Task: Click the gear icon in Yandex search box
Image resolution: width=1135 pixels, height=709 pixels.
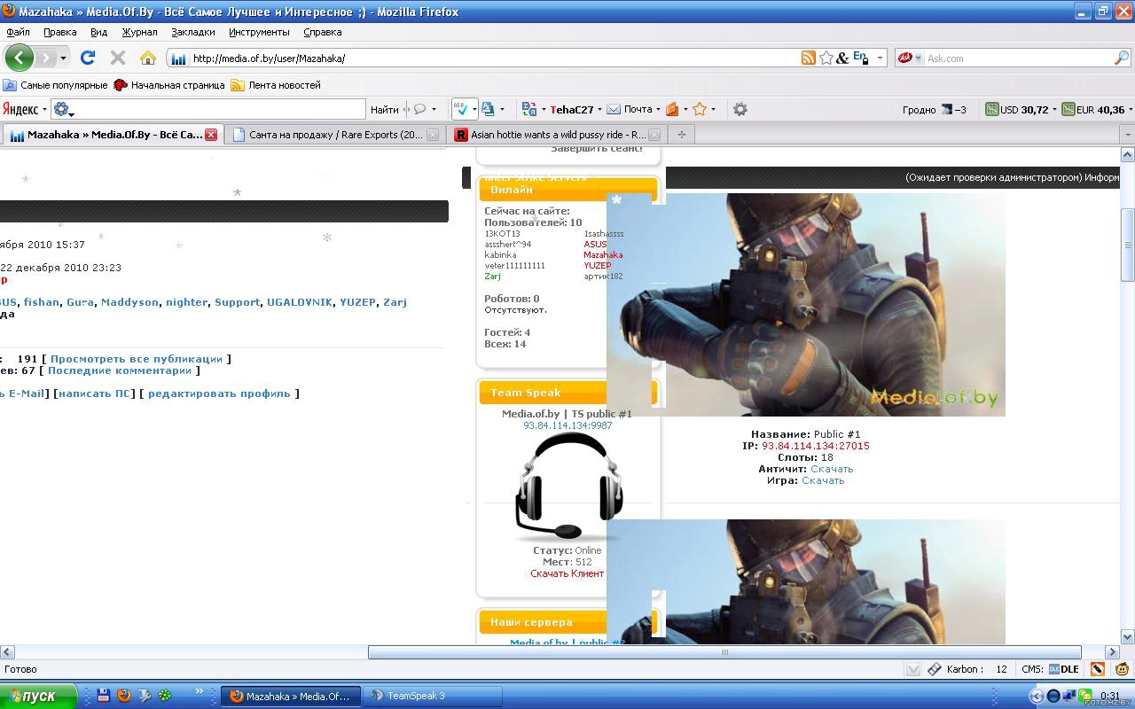Action: [x=61, y=109]
